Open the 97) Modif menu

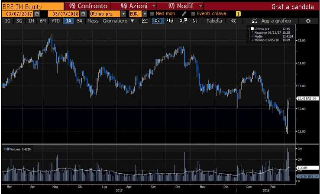pos(181,6)
